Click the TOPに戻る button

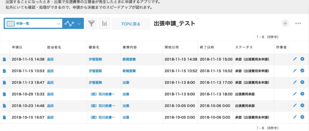[x=131, y=24]
